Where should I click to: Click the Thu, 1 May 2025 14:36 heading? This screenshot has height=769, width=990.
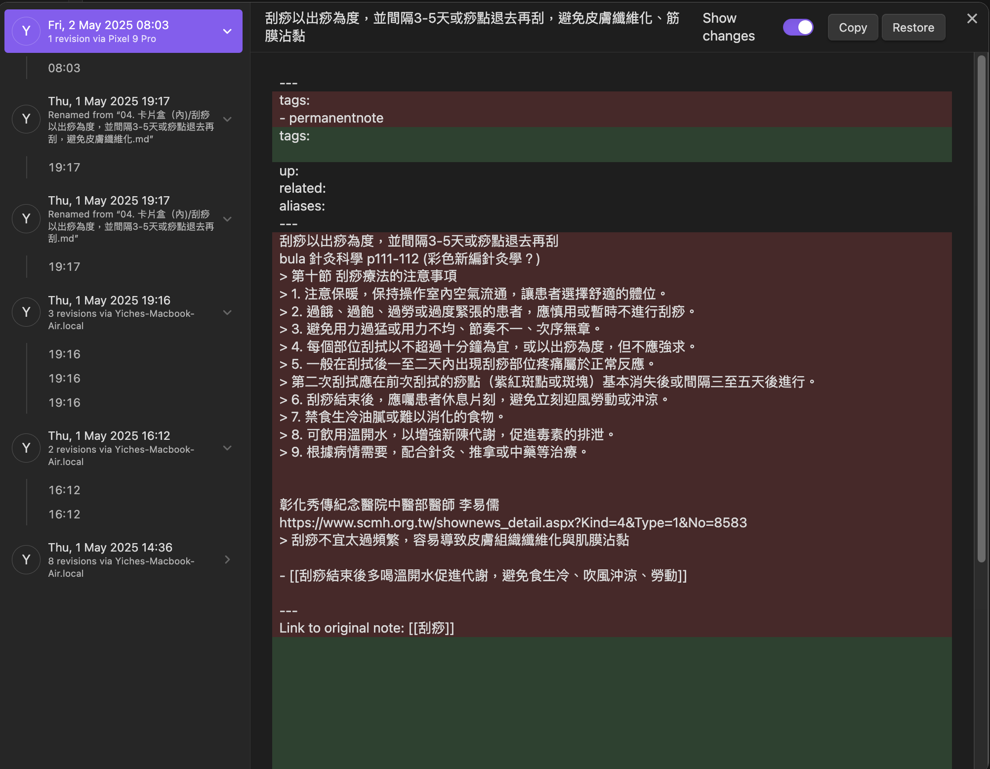(110, 547)
